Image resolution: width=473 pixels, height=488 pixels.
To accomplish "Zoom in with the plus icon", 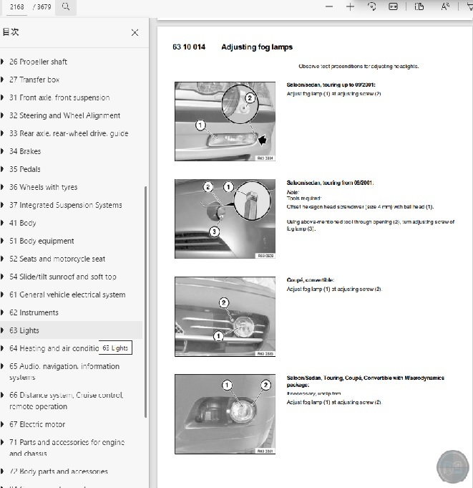I will point(350,7).
